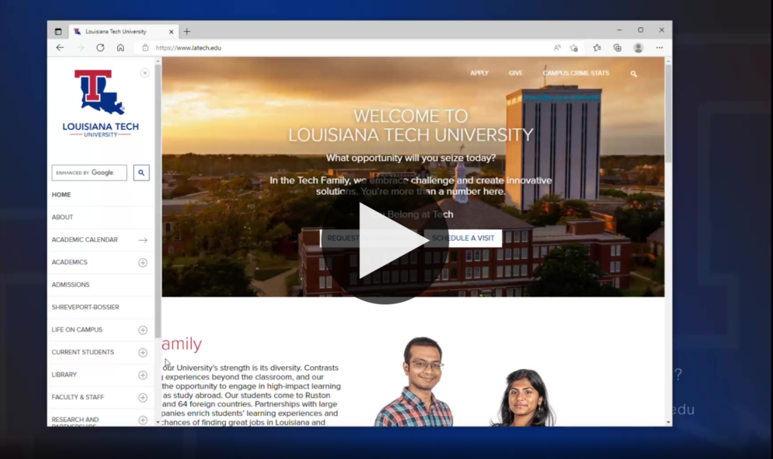Open the Home menu item
The height and width of the screenshot is (459, 773).
click(61, 195)
